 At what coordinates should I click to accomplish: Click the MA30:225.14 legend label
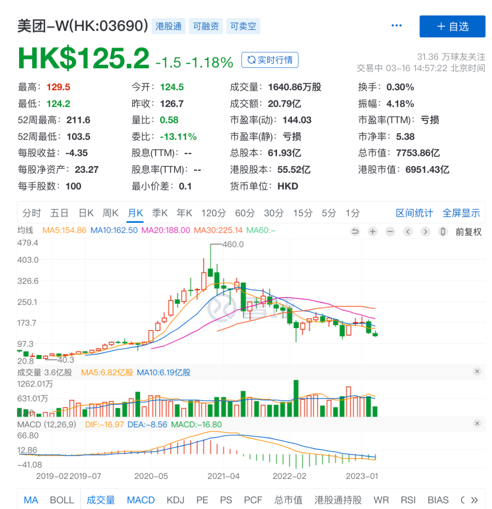pos(218,231)
